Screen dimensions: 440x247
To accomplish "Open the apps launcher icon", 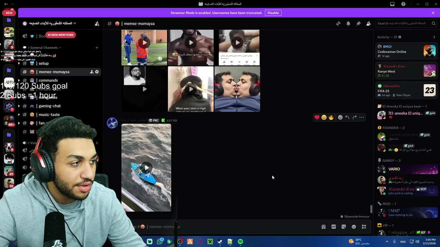I will pos(364,227).
